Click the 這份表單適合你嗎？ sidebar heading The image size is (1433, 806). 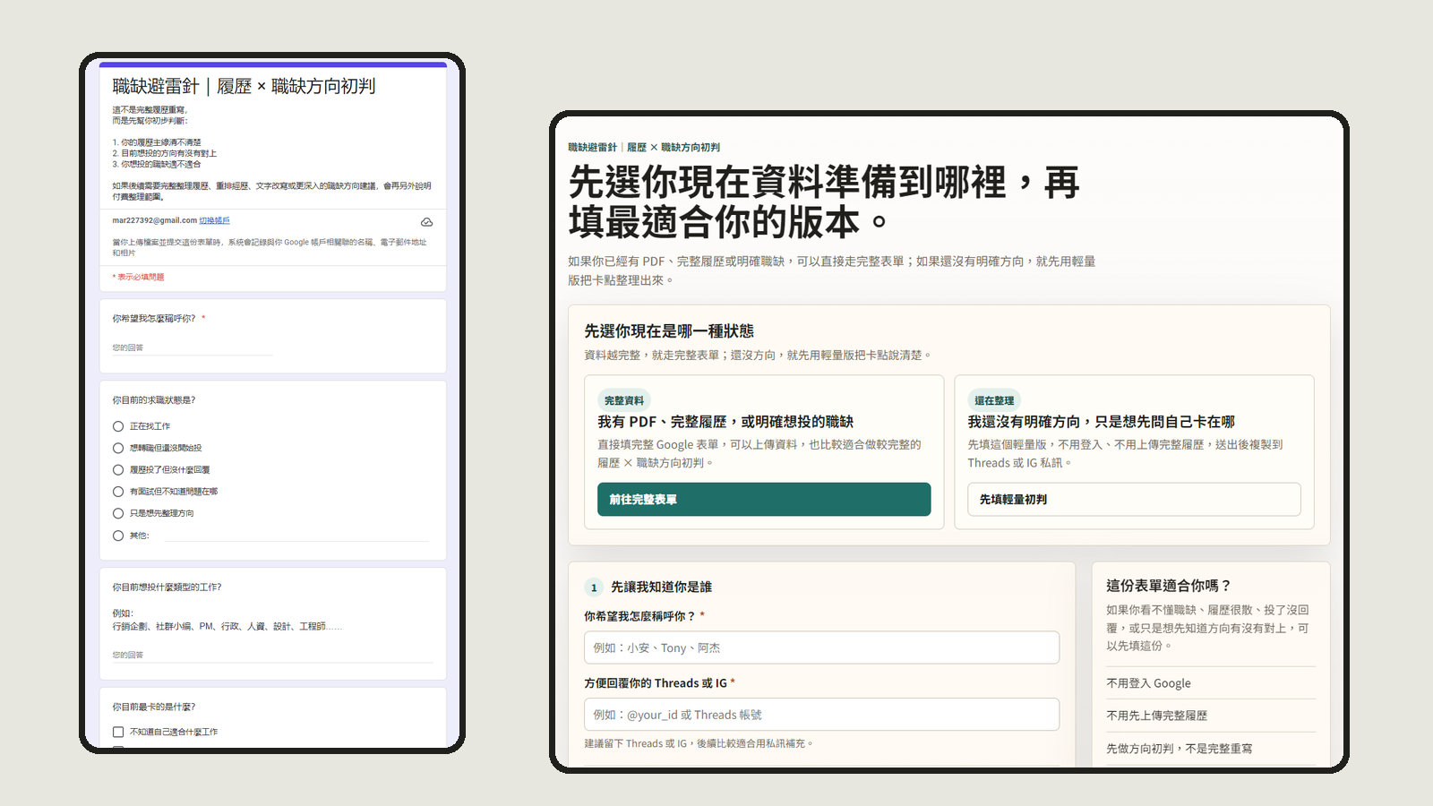tap(1169, 586)
